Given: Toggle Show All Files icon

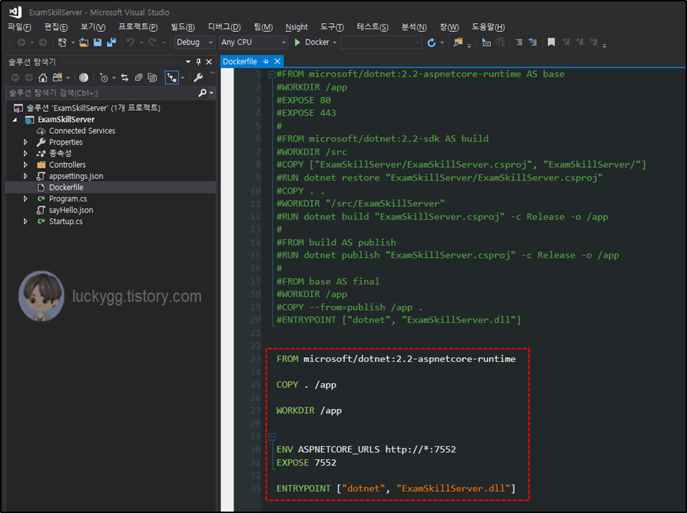Looking at the screenshot, I should (152, 78).
